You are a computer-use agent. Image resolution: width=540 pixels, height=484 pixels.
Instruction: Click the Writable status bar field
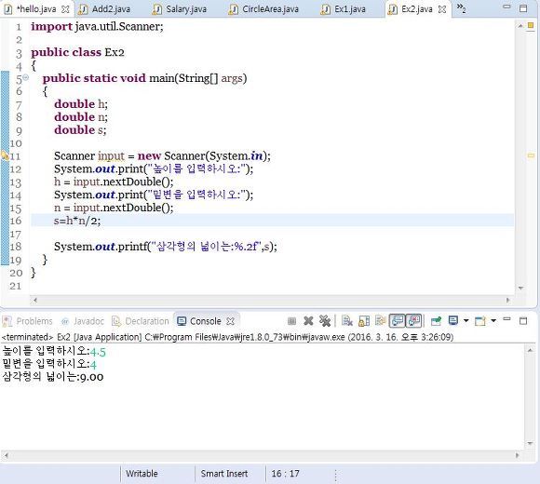(142, 474)
